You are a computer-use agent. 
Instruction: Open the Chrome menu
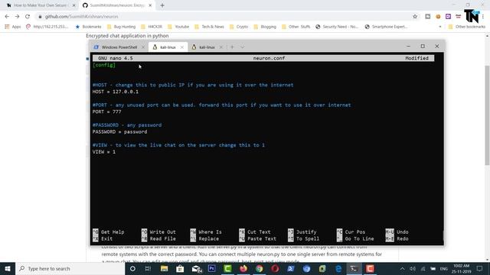[483, 17]
